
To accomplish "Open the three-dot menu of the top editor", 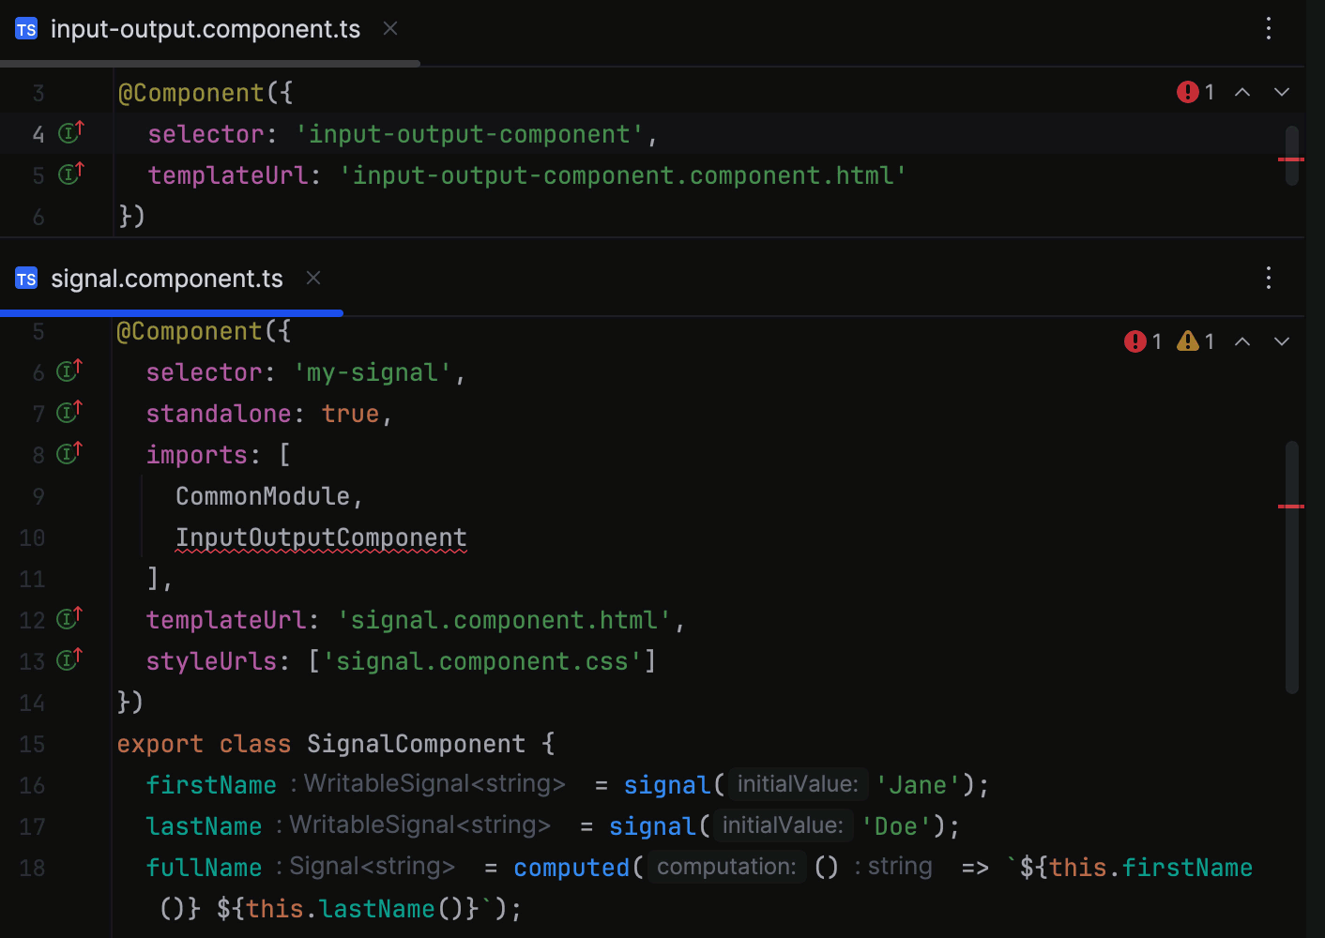I will pyautogui.click(x=1268, y=29).
